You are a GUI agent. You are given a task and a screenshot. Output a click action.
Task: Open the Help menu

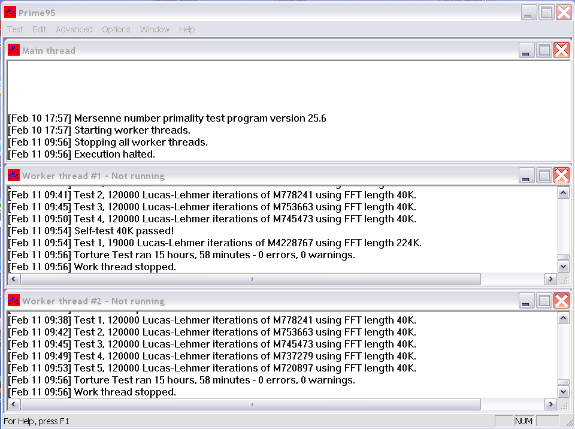pos(187,29)
